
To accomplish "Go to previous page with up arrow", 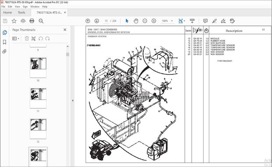I will click(x=88, y=21).
